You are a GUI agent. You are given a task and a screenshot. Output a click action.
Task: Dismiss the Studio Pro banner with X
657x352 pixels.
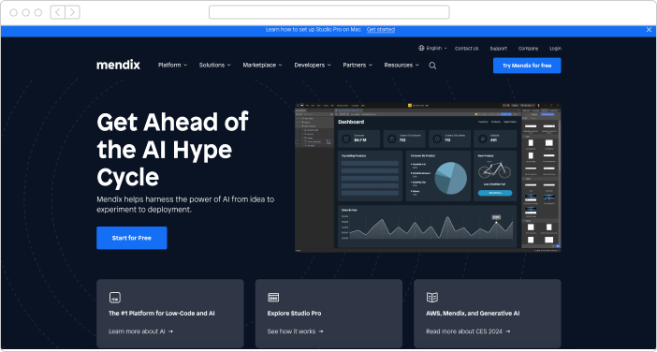tap(649, 30)
